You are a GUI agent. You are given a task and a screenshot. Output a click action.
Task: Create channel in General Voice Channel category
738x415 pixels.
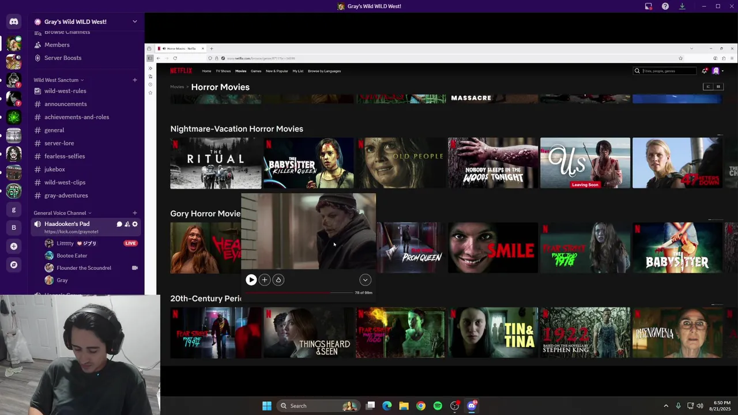click(135, 213)
